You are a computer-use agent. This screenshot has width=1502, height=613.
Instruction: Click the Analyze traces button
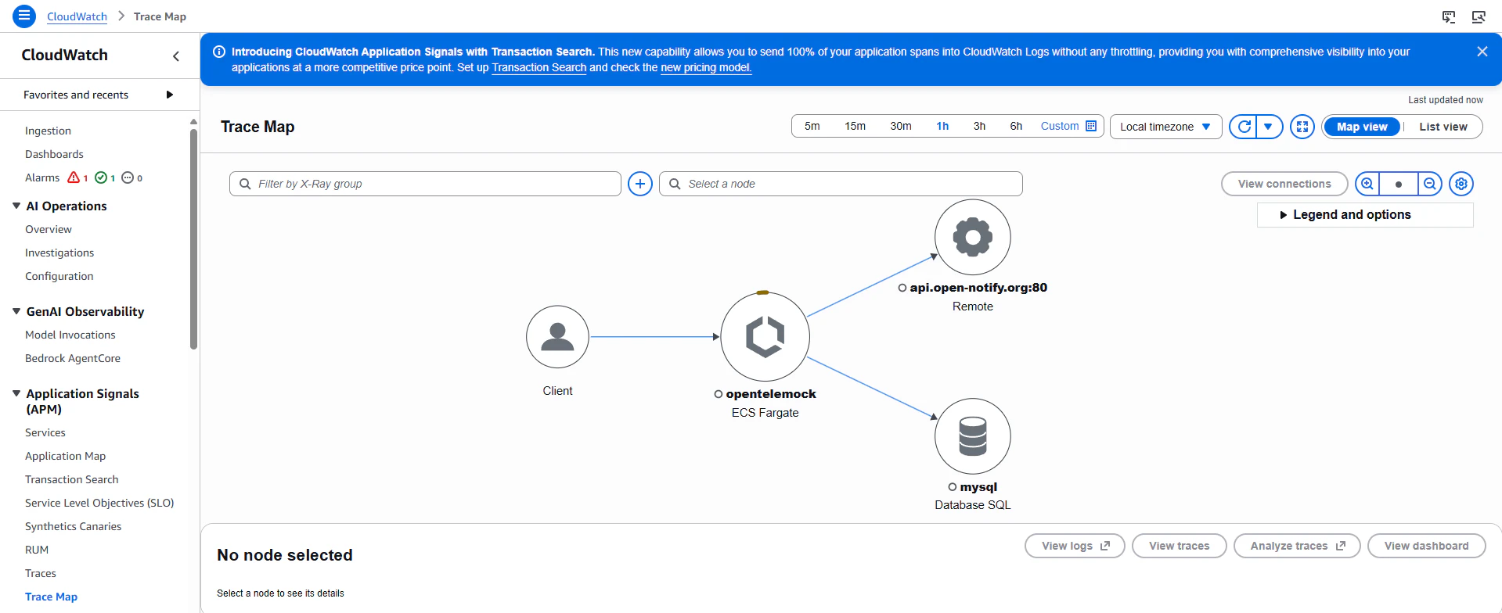(x=1297, y=546)
